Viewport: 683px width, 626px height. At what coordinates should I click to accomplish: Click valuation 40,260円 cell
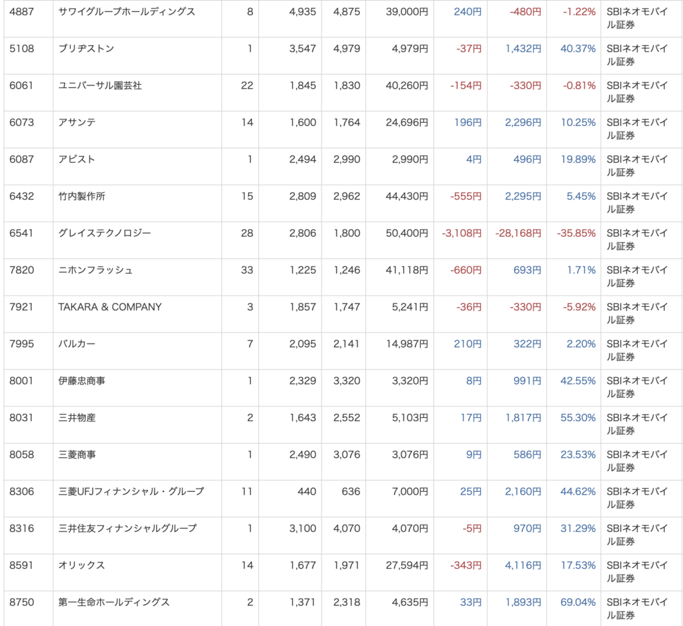click(x=407, y=85)
